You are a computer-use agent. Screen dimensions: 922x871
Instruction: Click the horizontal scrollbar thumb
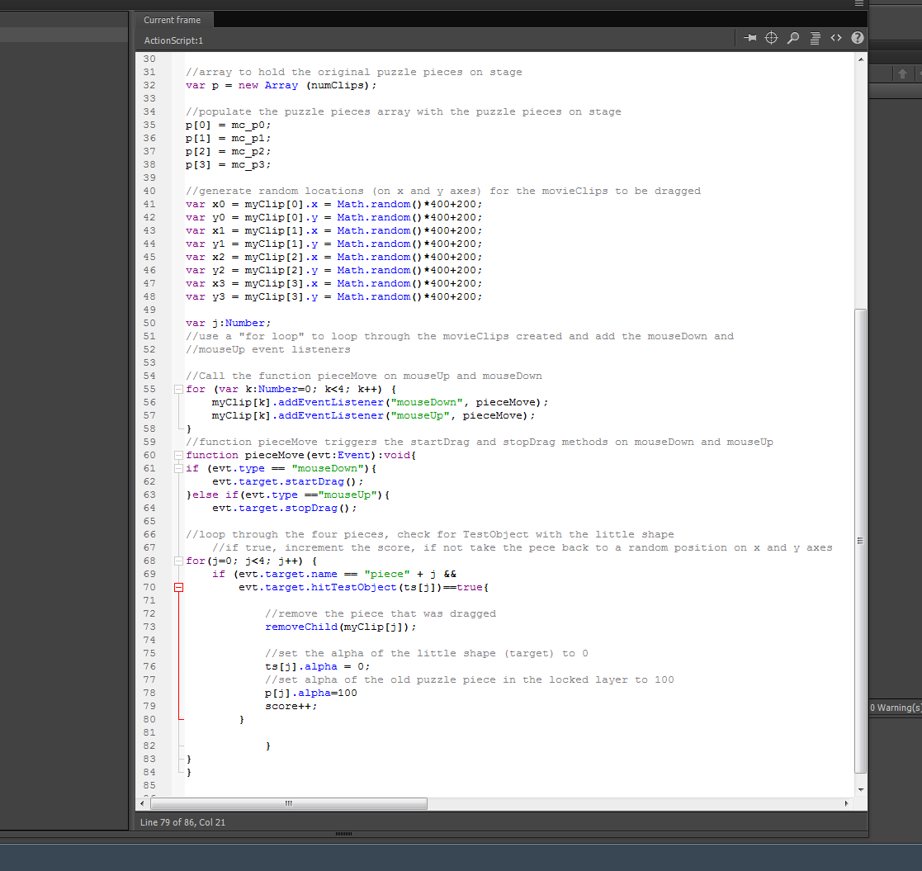[x=289, y=803]
